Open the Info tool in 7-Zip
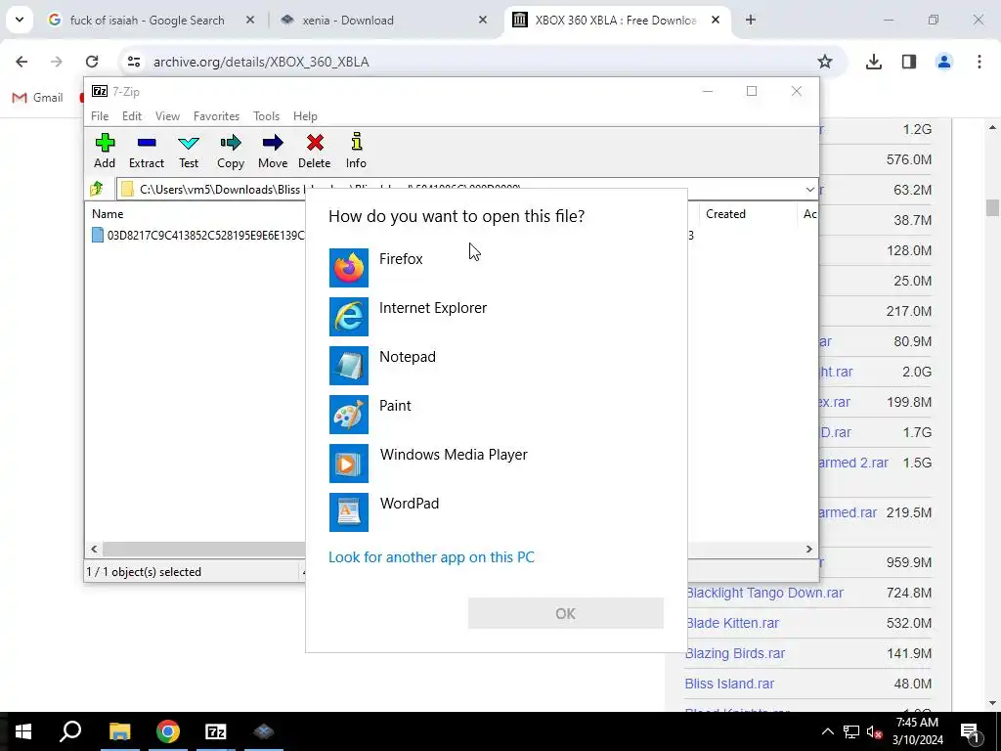The height and width of the screenshot is (751, 1001). (x=356, y=152)
